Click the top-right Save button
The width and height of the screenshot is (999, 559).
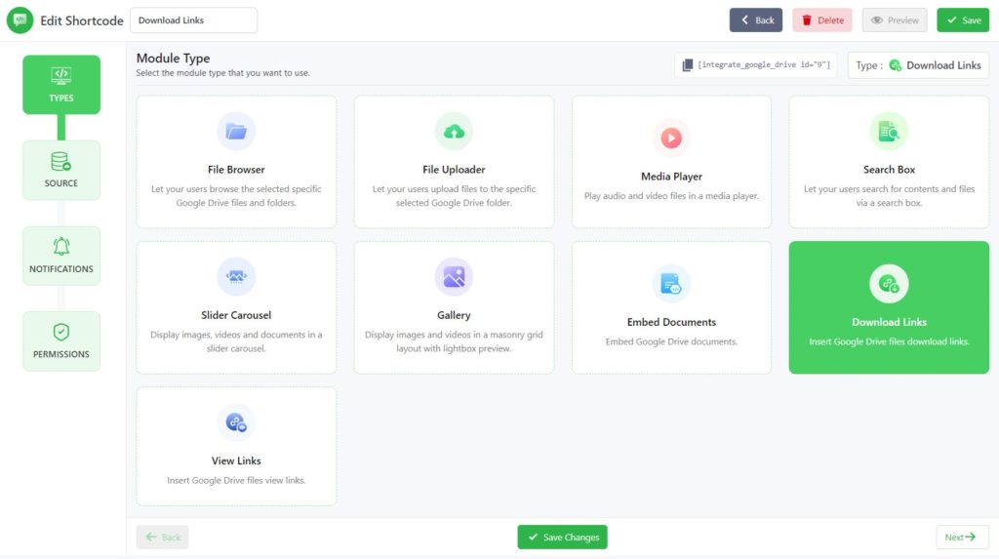click(963, 20)
